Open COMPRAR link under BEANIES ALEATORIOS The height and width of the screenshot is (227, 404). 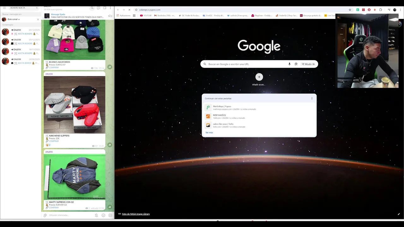point(54,67)
